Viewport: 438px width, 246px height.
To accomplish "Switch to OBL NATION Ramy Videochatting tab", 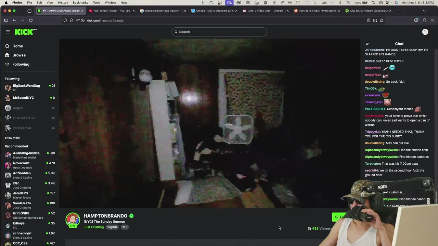I will pyautogui.click(x=369, y=11).
